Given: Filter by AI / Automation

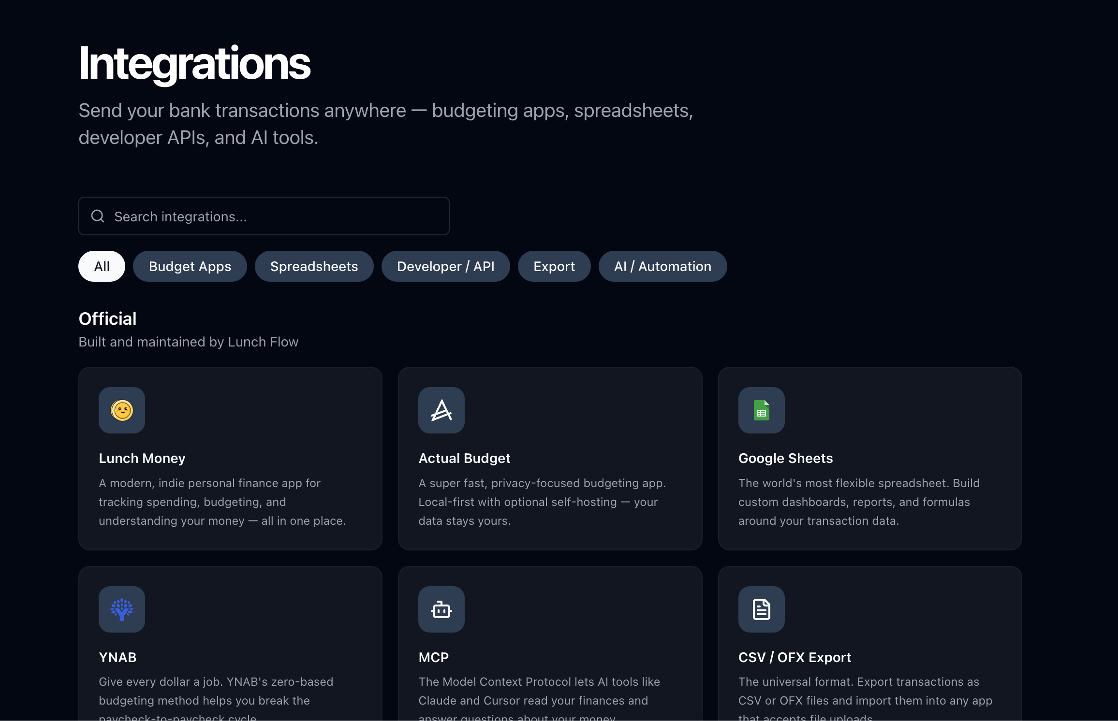Looking at the screenshot, I should click(x=662, y=266).
